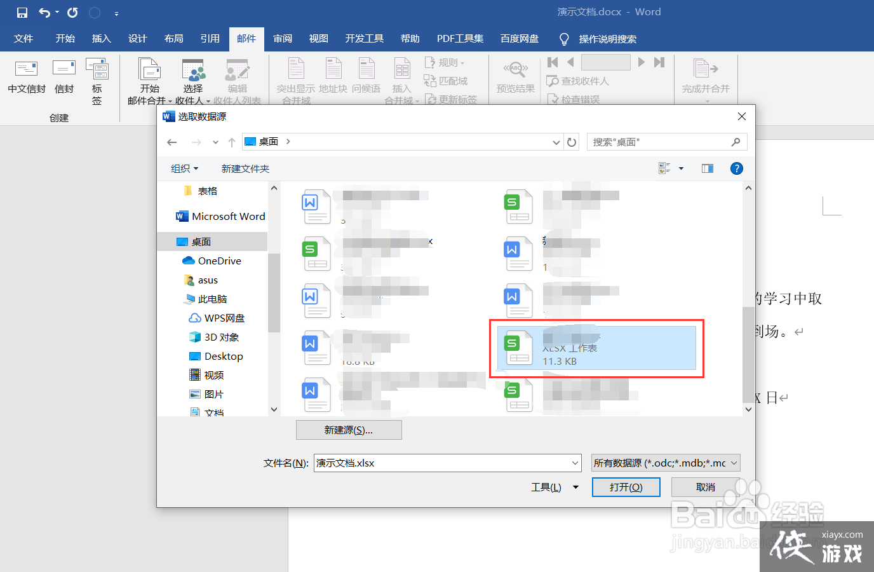This screenshot has height=572, width=874.
Task: Open the quick access toolbar customize arrow
Action: click(116, 13)
